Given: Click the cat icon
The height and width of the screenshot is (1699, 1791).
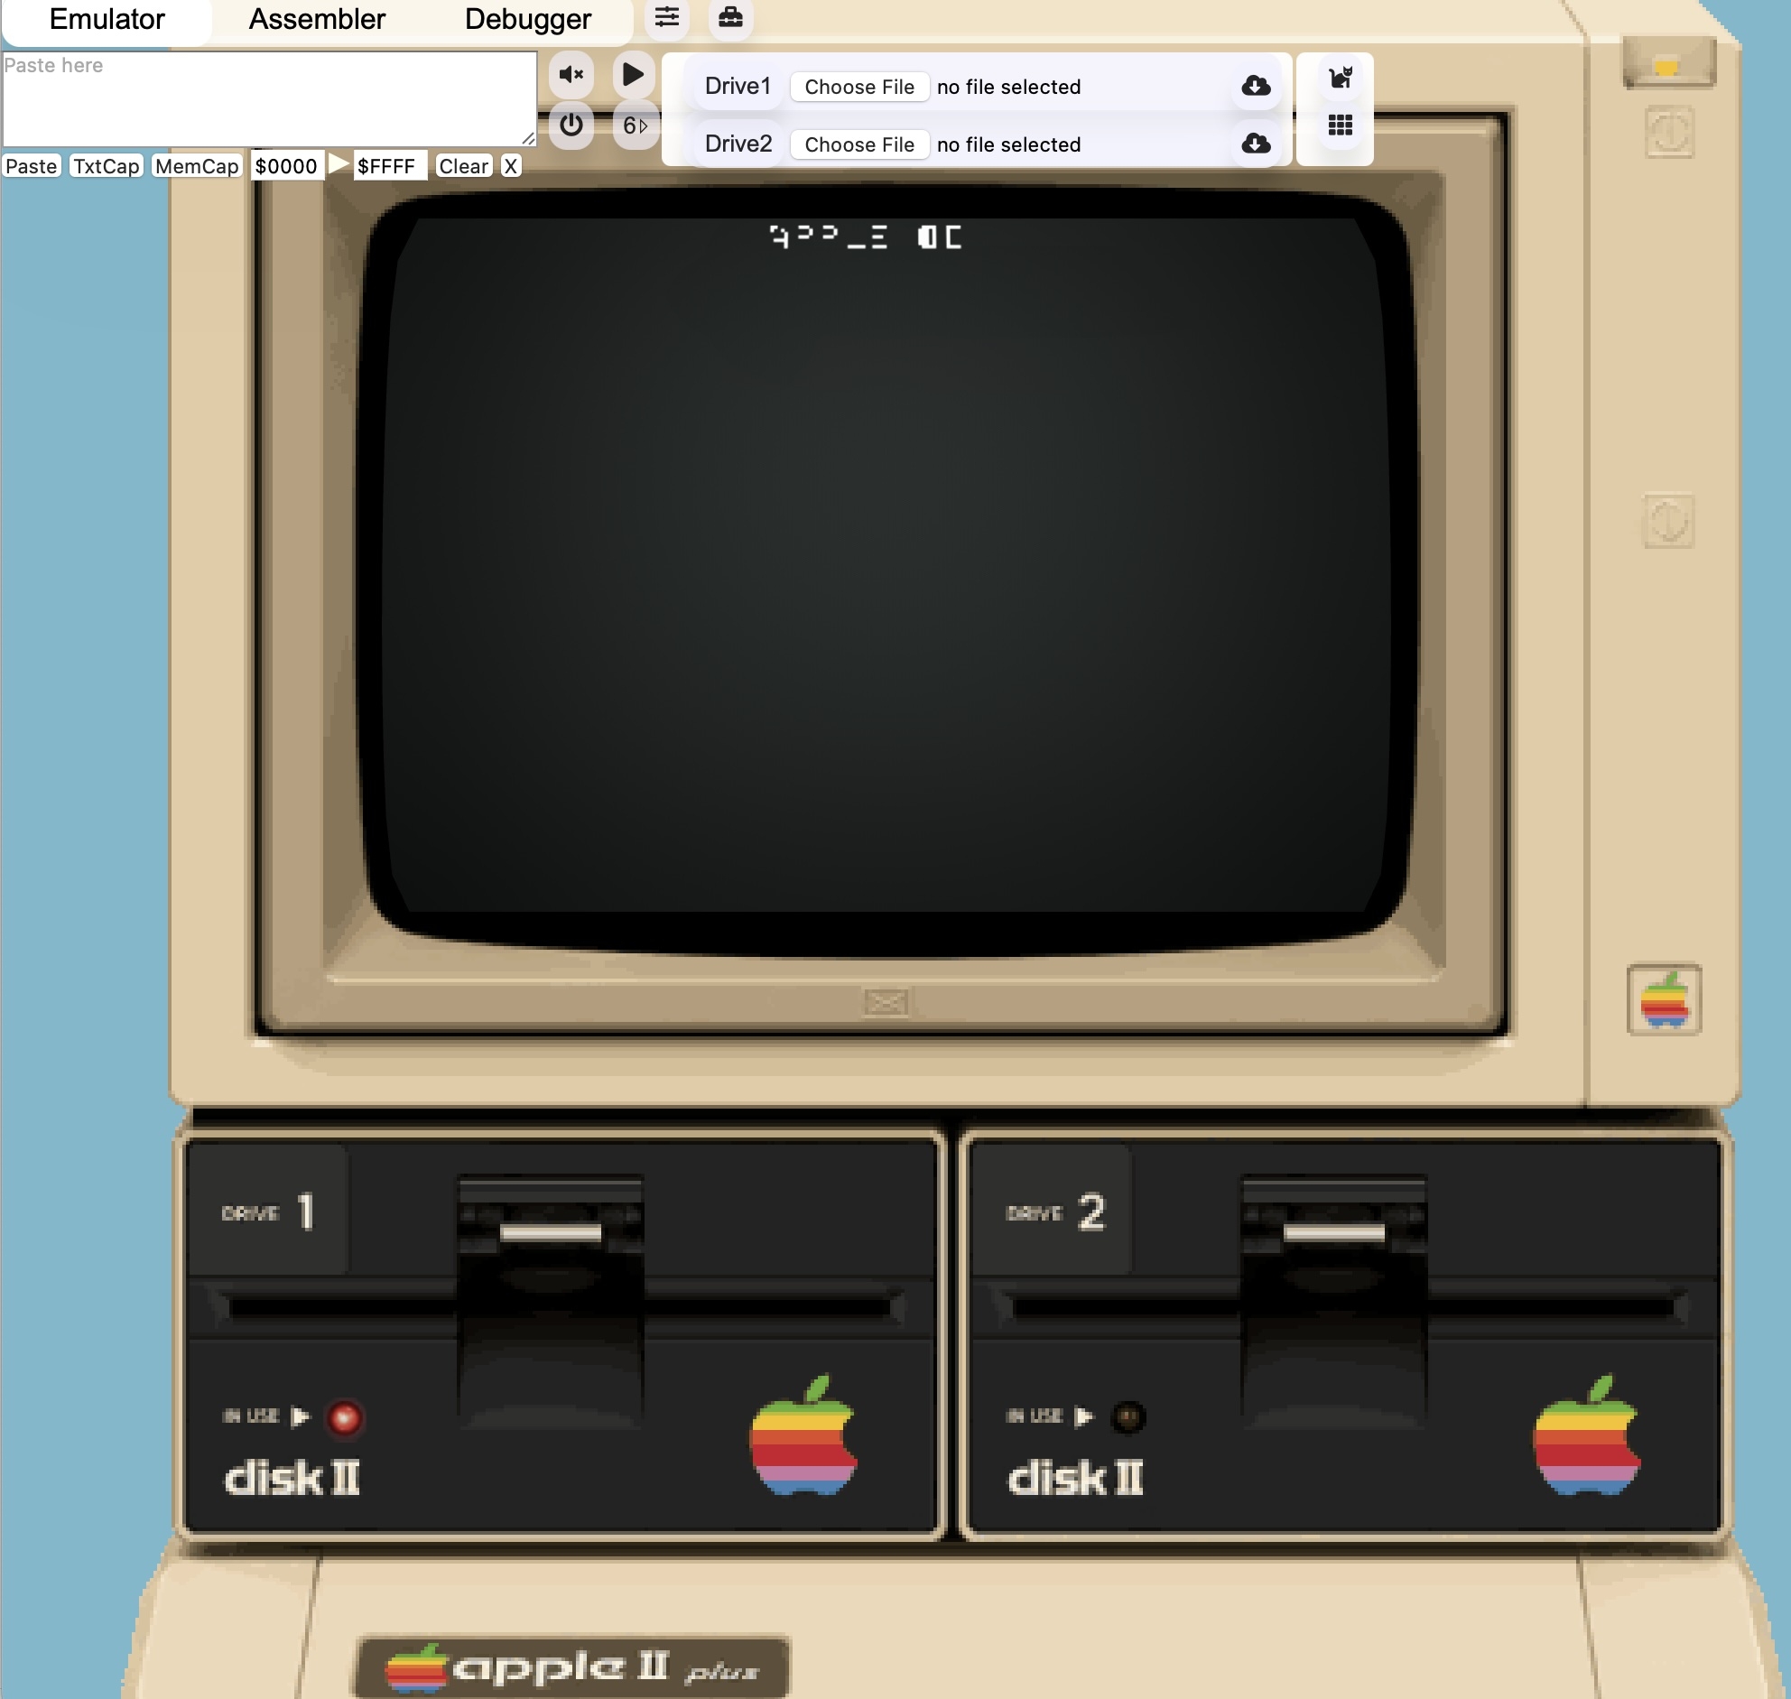Looking at the screenshot, I should [1341, 78].
